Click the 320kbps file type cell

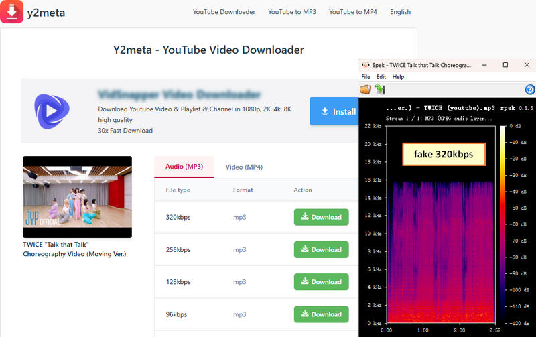point(178,217)
